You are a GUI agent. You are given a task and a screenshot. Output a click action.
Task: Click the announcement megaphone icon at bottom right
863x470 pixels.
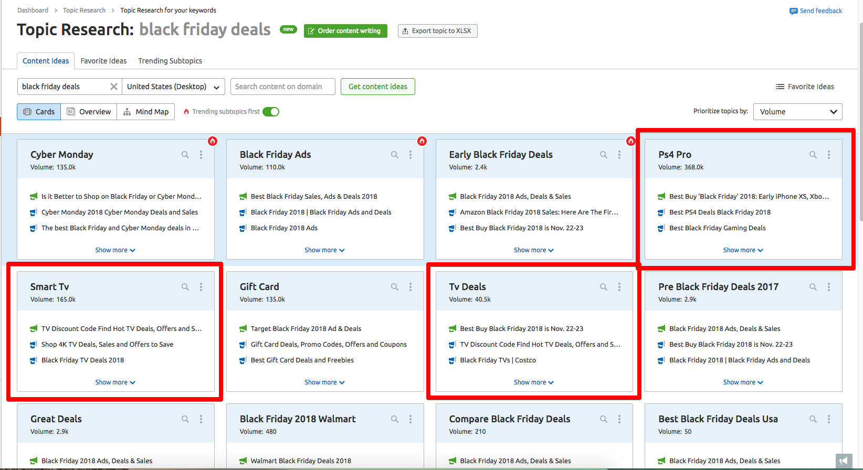pyautogui.click(x=844, y=461)
